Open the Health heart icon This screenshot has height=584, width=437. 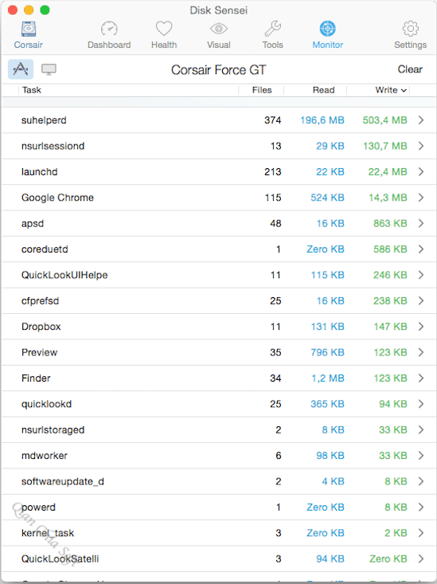164,29
